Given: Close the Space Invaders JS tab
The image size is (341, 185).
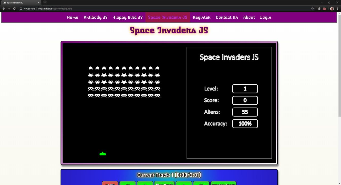Looking at the screenshot, I should (x=38, y=3).
